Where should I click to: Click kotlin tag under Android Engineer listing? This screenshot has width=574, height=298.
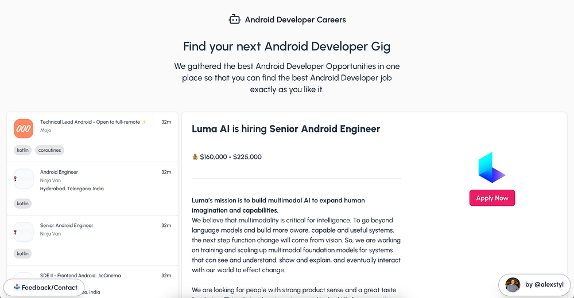point(23,203)
